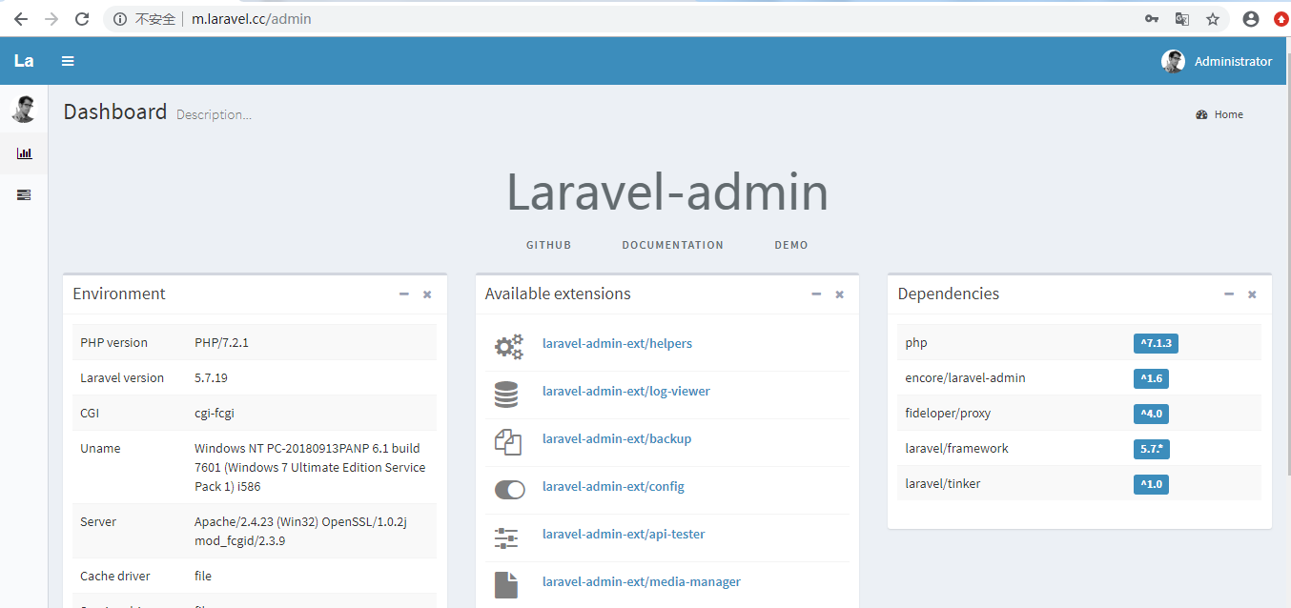
Task: Go to the Home breadcrumb
Action: pyautogui.click(x=1219, y=114)
